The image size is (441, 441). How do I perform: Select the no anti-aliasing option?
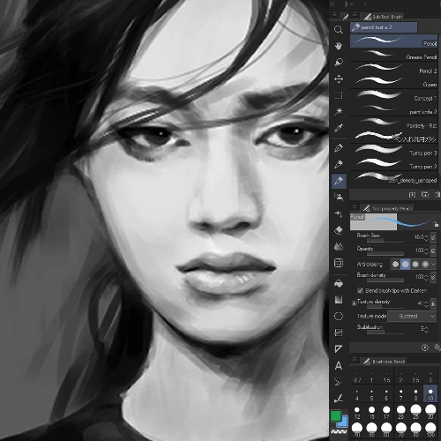pyautogui.click(x=395, y=264)
